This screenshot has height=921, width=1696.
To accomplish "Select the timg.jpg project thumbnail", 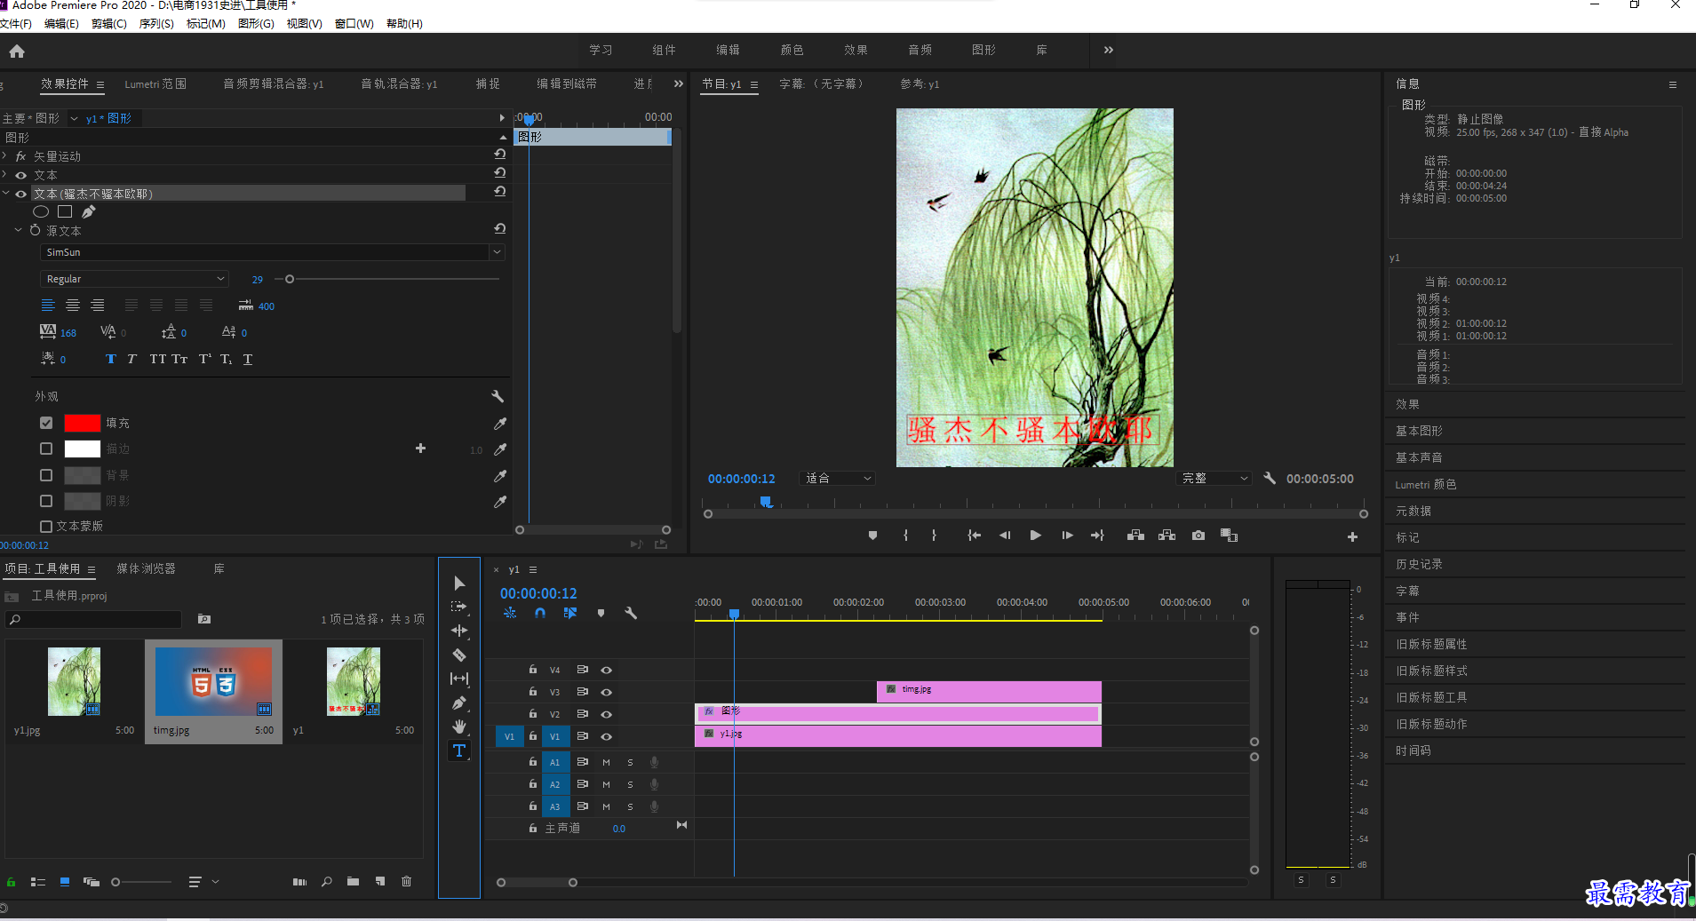I will pyautogui.click(x=213, y=681).
